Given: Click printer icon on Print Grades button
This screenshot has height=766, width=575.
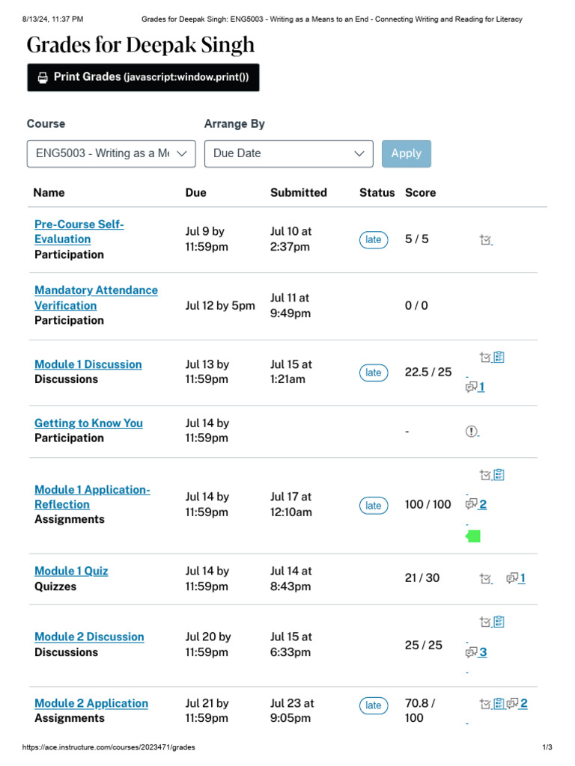Looking at the screenshot, I should (43, 77).
